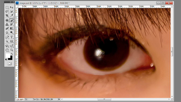Pick the Pen tool
Screen dimensions: 181x102
pyautogui.click(x=7, y=37)
